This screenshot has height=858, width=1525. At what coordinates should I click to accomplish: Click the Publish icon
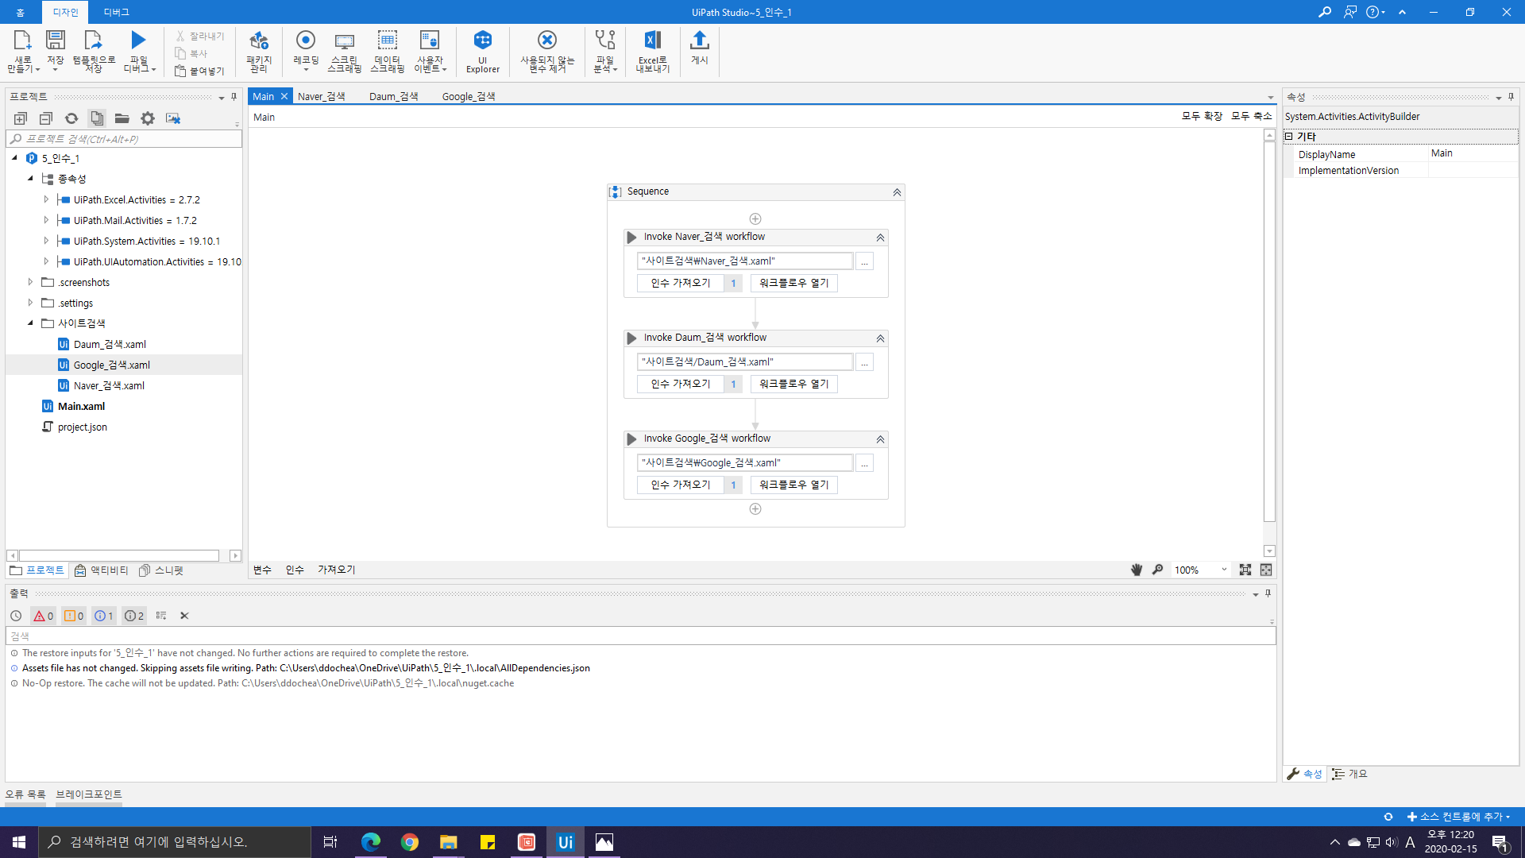(x=699, y=48)
